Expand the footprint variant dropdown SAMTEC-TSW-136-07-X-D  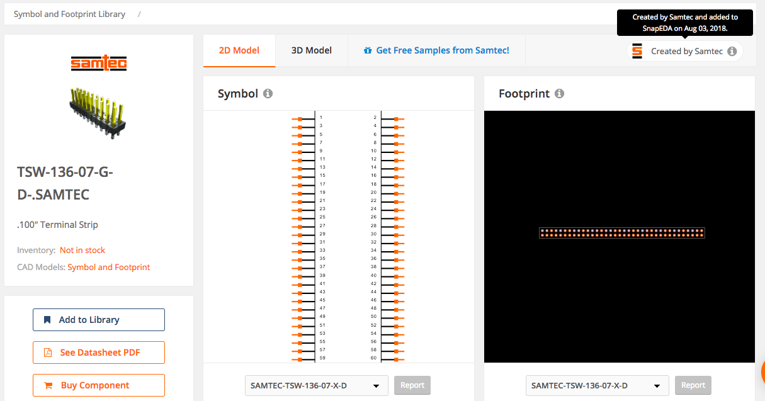(598, 385)
